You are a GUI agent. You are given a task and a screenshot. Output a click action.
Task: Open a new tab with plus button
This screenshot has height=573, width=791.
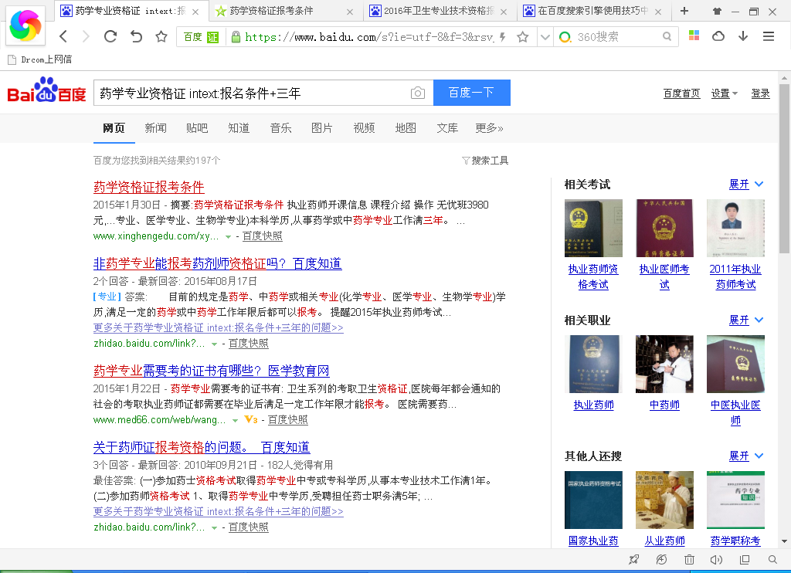pos(684,11)
